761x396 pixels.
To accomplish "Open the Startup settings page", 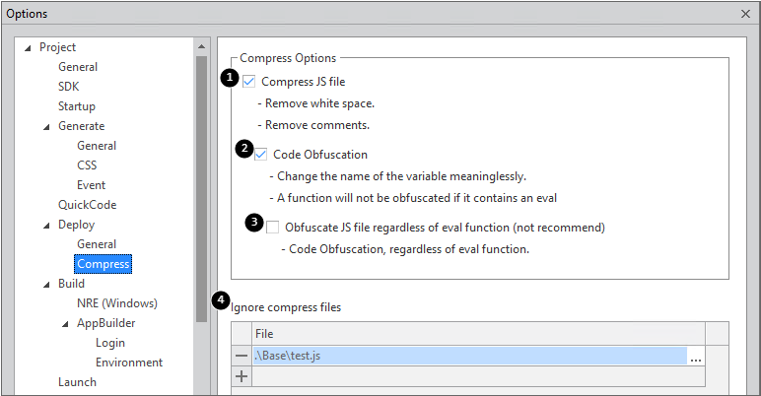I will (x=77, y=106).
